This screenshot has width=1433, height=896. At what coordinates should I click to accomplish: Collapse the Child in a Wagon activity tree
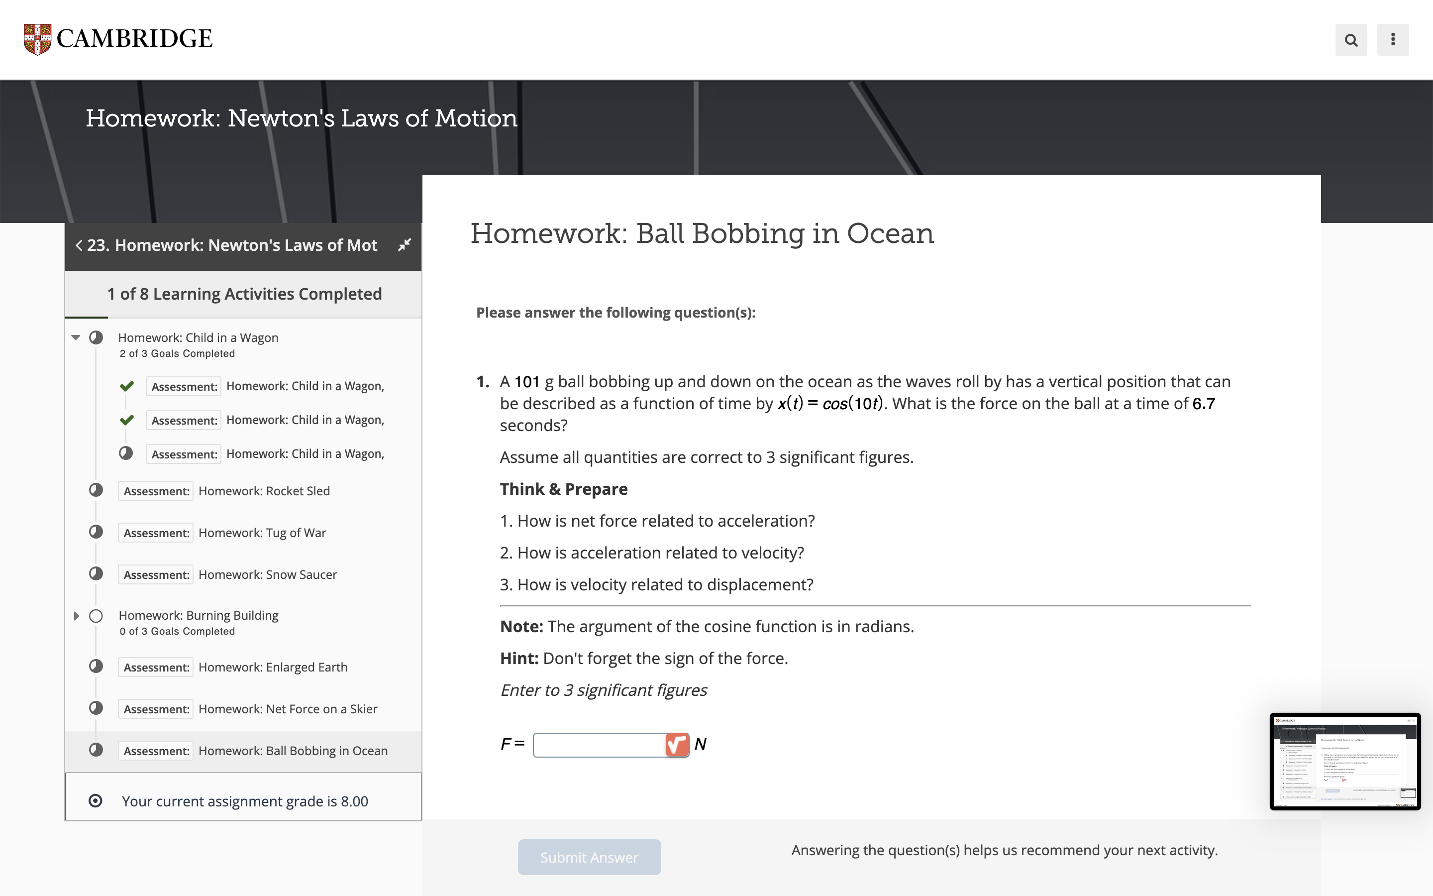(76, 337)
